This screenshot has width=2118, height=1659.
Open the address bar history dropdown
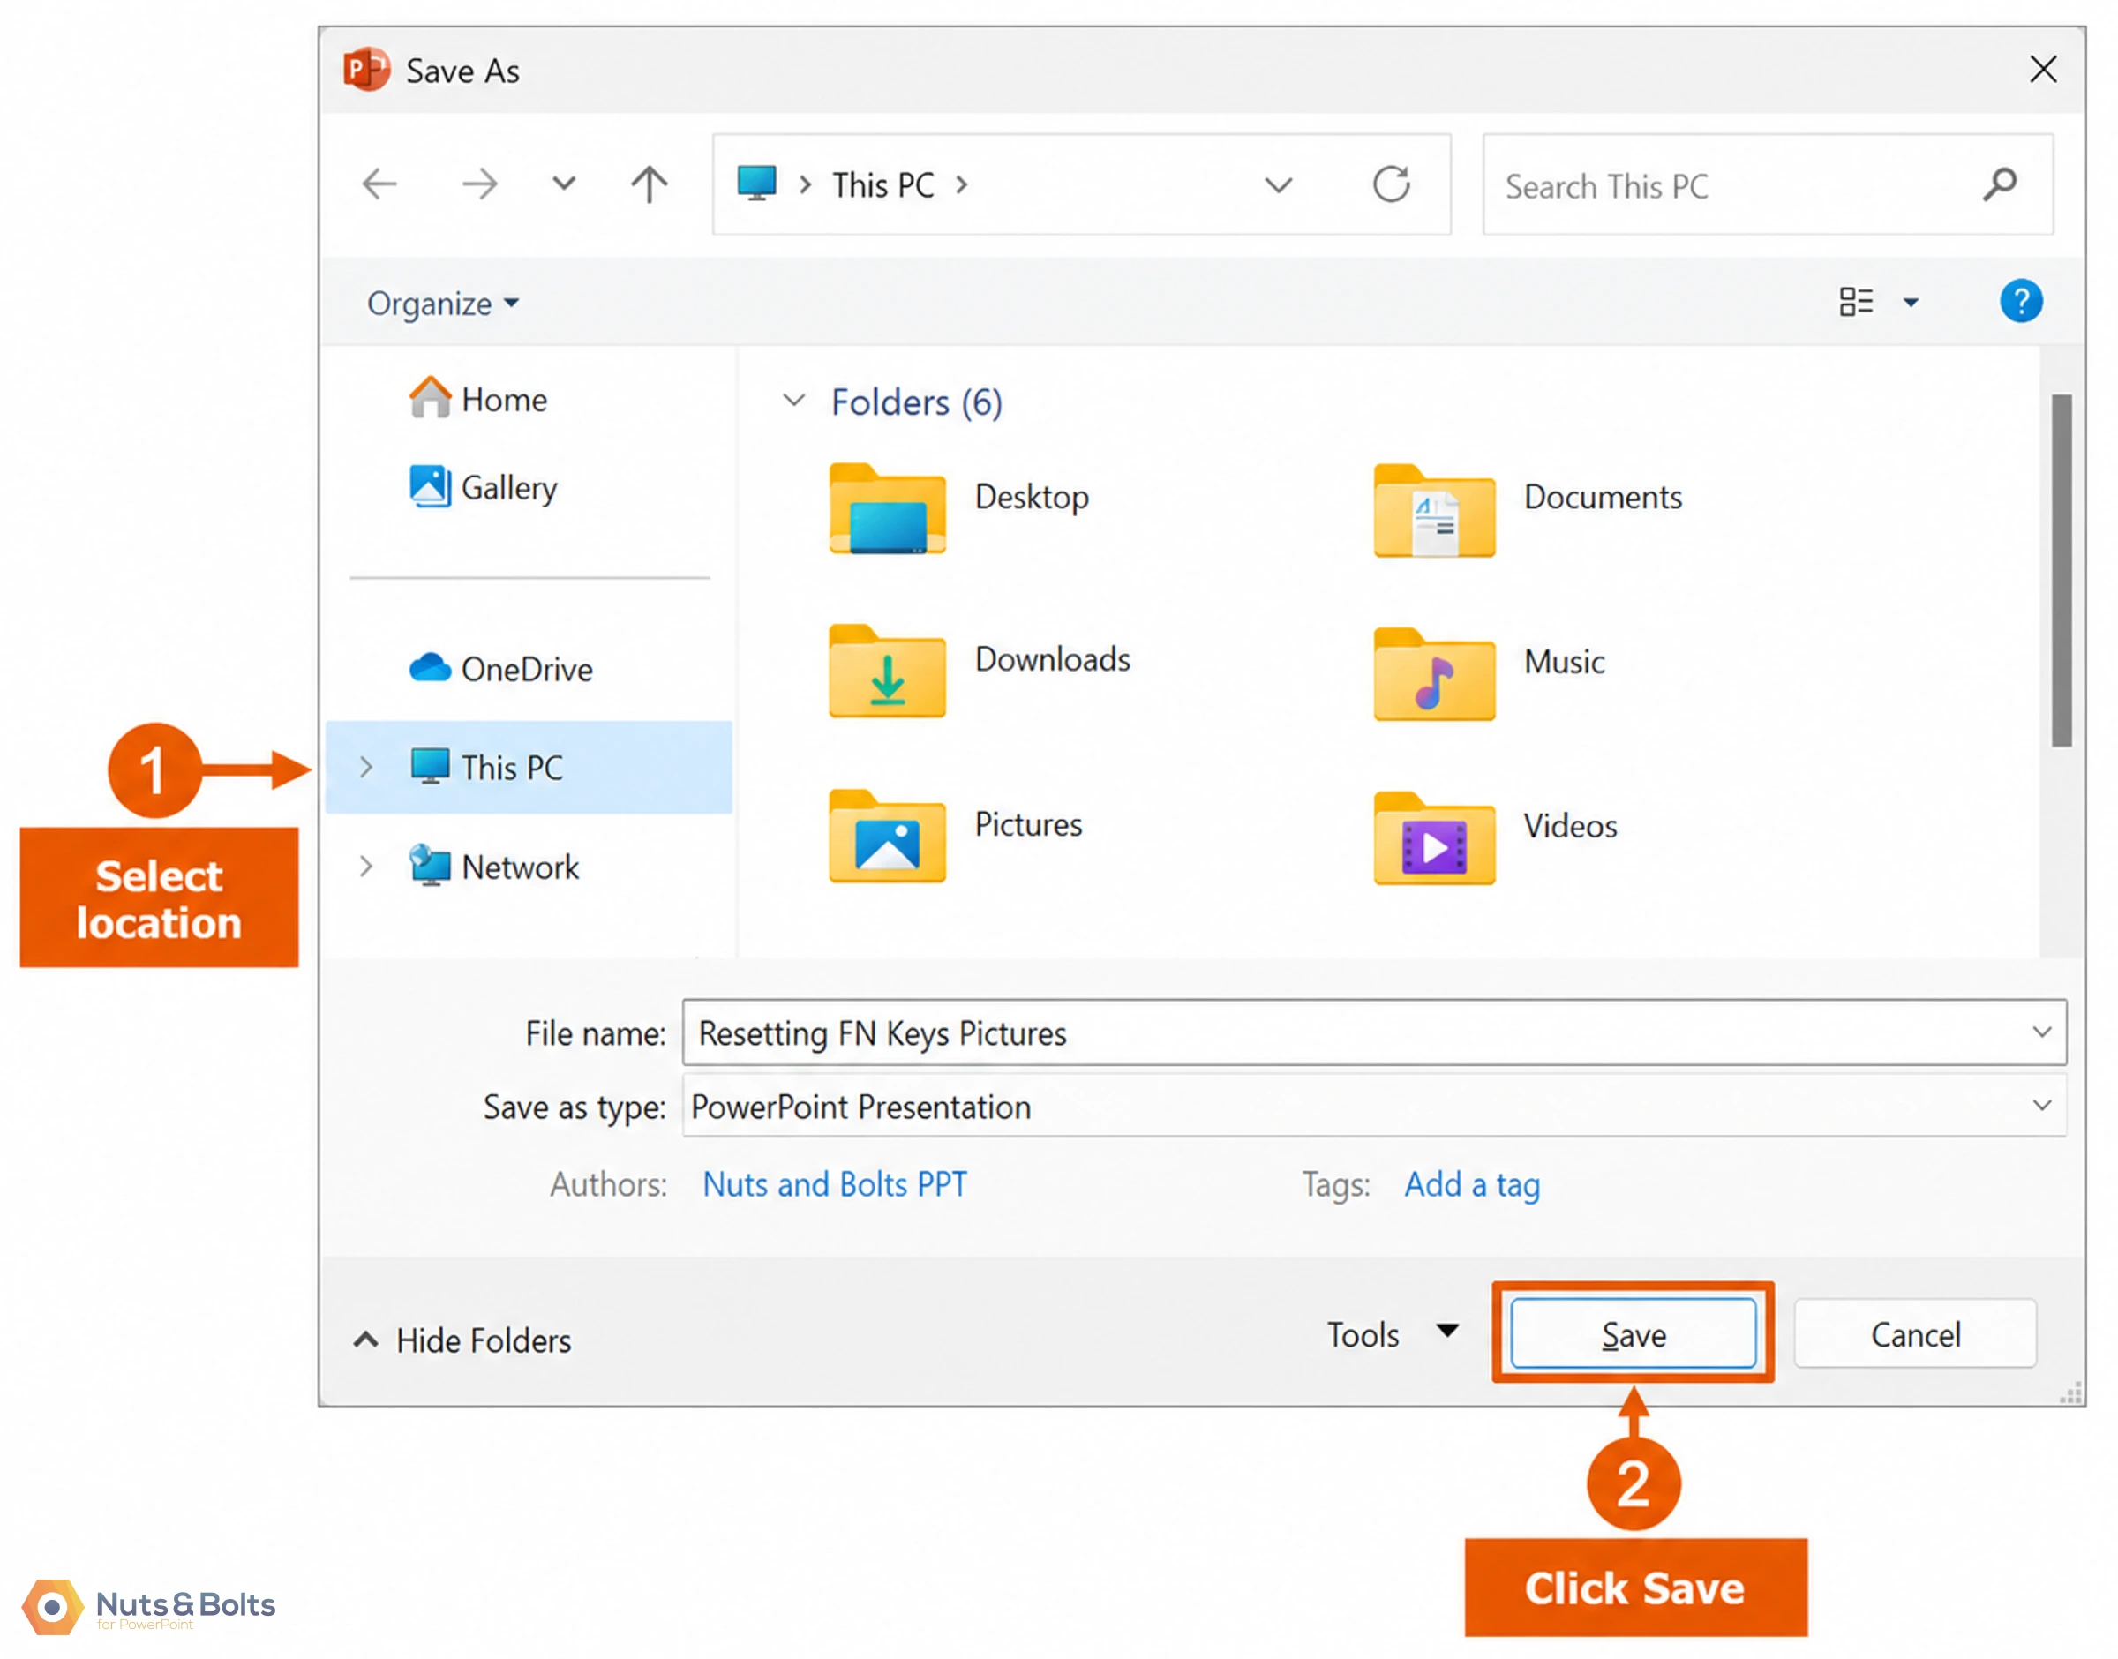(1278, 184)
